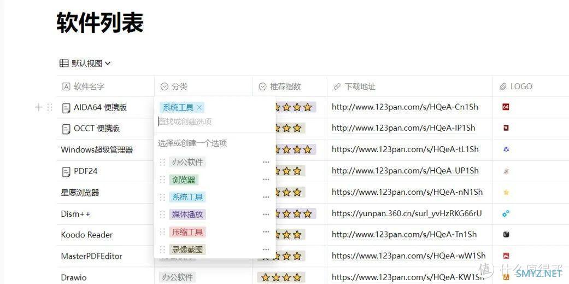Click the 星愿浏览器 star logo thumbnail

pos(506,193)
